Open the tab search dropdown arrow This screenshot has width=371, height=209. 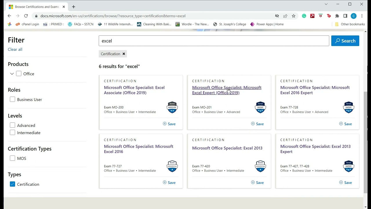click(x=326, y=4)
